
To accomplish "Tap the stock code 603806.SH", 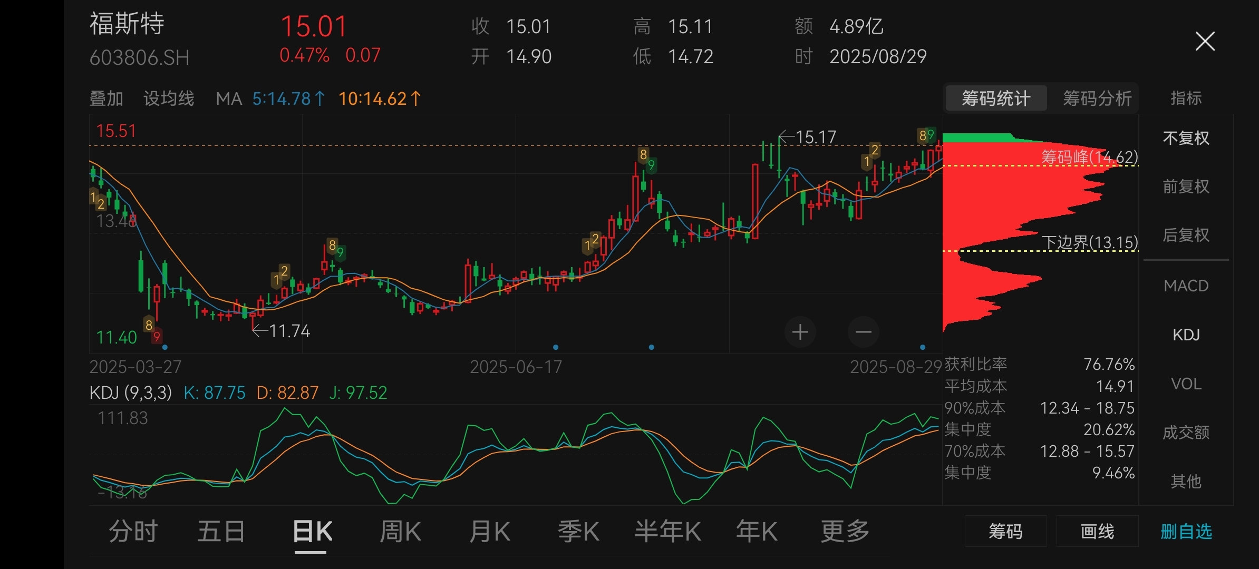I will [x=140, y=57].
